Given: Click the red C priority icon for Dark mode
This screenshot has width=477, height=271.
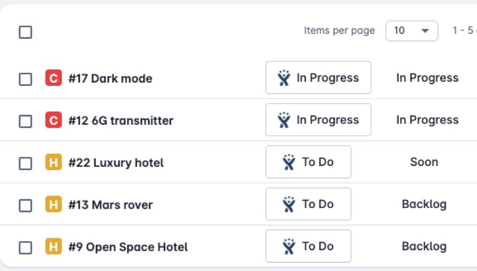Looking at the screenshot, I should point(53,78).
